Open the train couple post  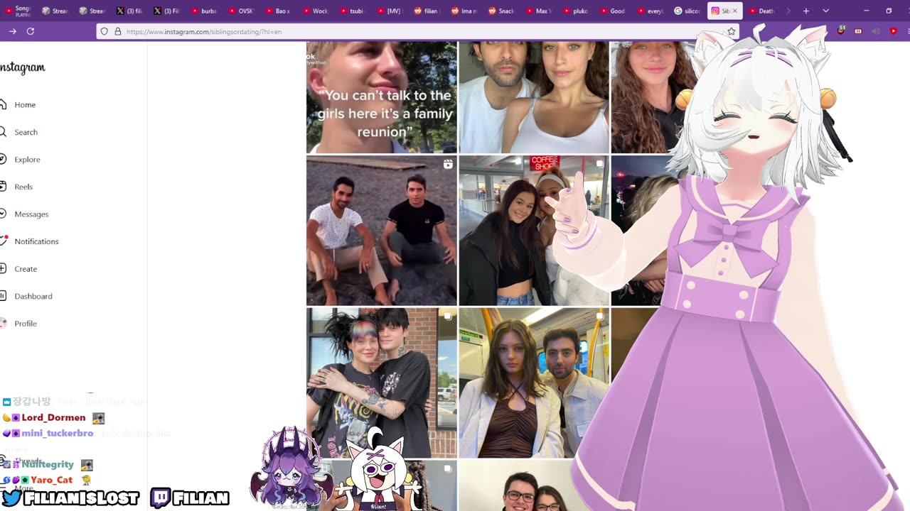pyautogui.click(x=534, y=383)
